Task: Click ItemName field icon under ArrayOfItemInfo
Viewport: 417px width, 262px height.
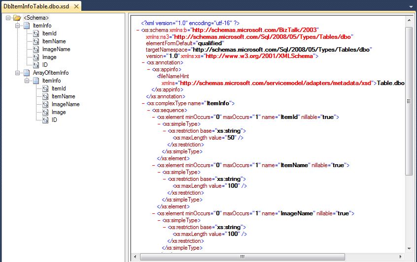Action: (45, 96)
